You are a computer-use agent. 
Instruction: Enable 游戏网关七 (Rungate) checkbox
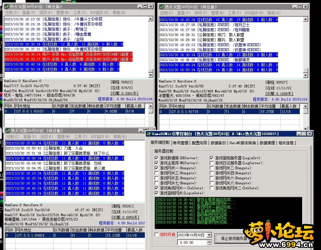coord(157,183)
